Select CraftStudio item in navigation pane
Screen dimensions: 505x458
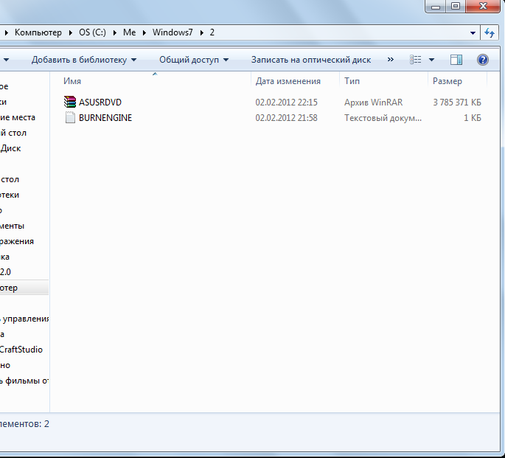[21, 350]
